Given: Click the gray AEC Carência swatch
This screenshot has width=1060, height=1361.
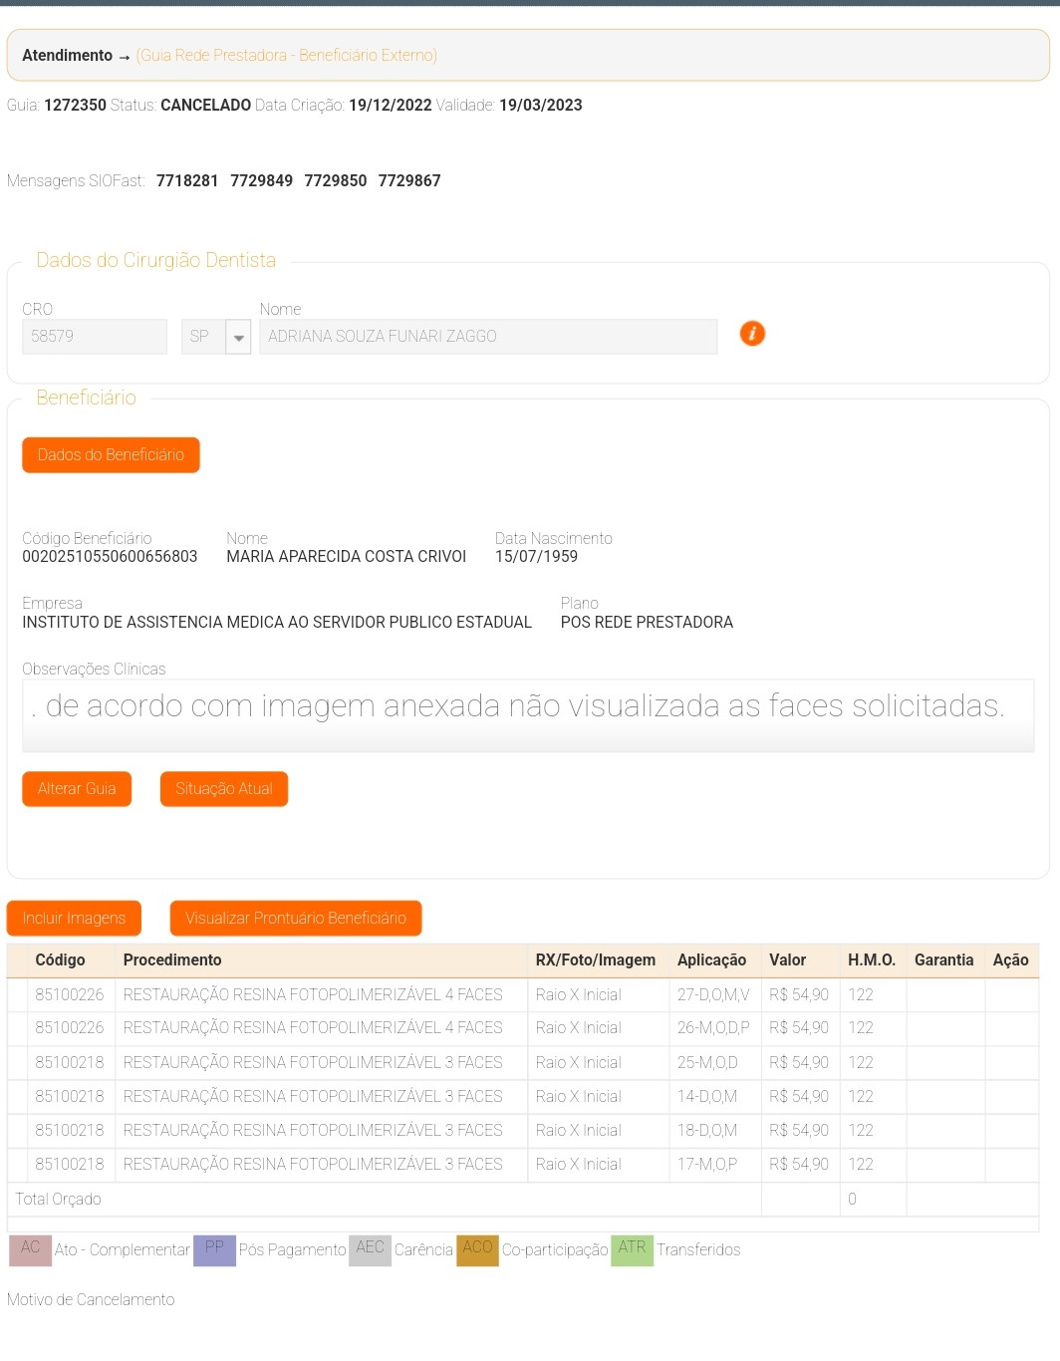Looking at the screenshot, I should 370,1250.
